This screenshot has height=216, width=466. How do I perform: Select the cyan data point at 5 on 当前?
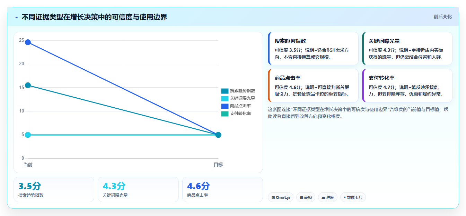pos(28,135)
